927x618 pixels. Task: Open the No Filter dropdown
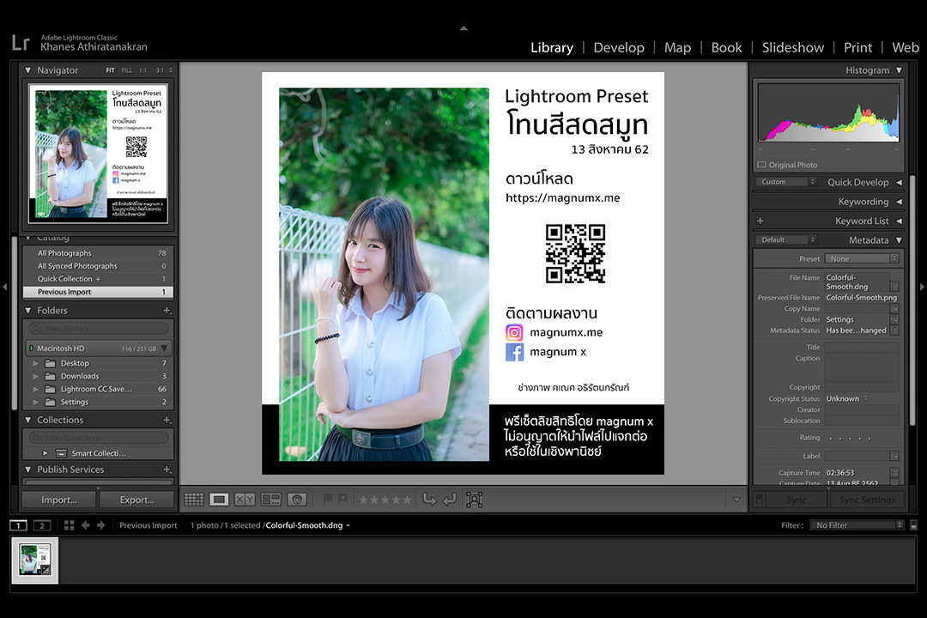coord(857,525)
